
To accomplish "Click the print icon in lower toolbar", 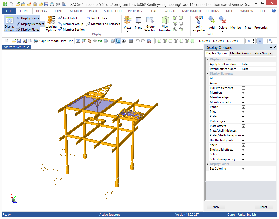I will tap(36, 41).
